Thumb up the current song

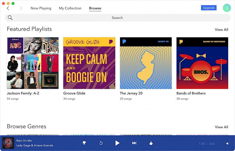(x=151, y=143)
